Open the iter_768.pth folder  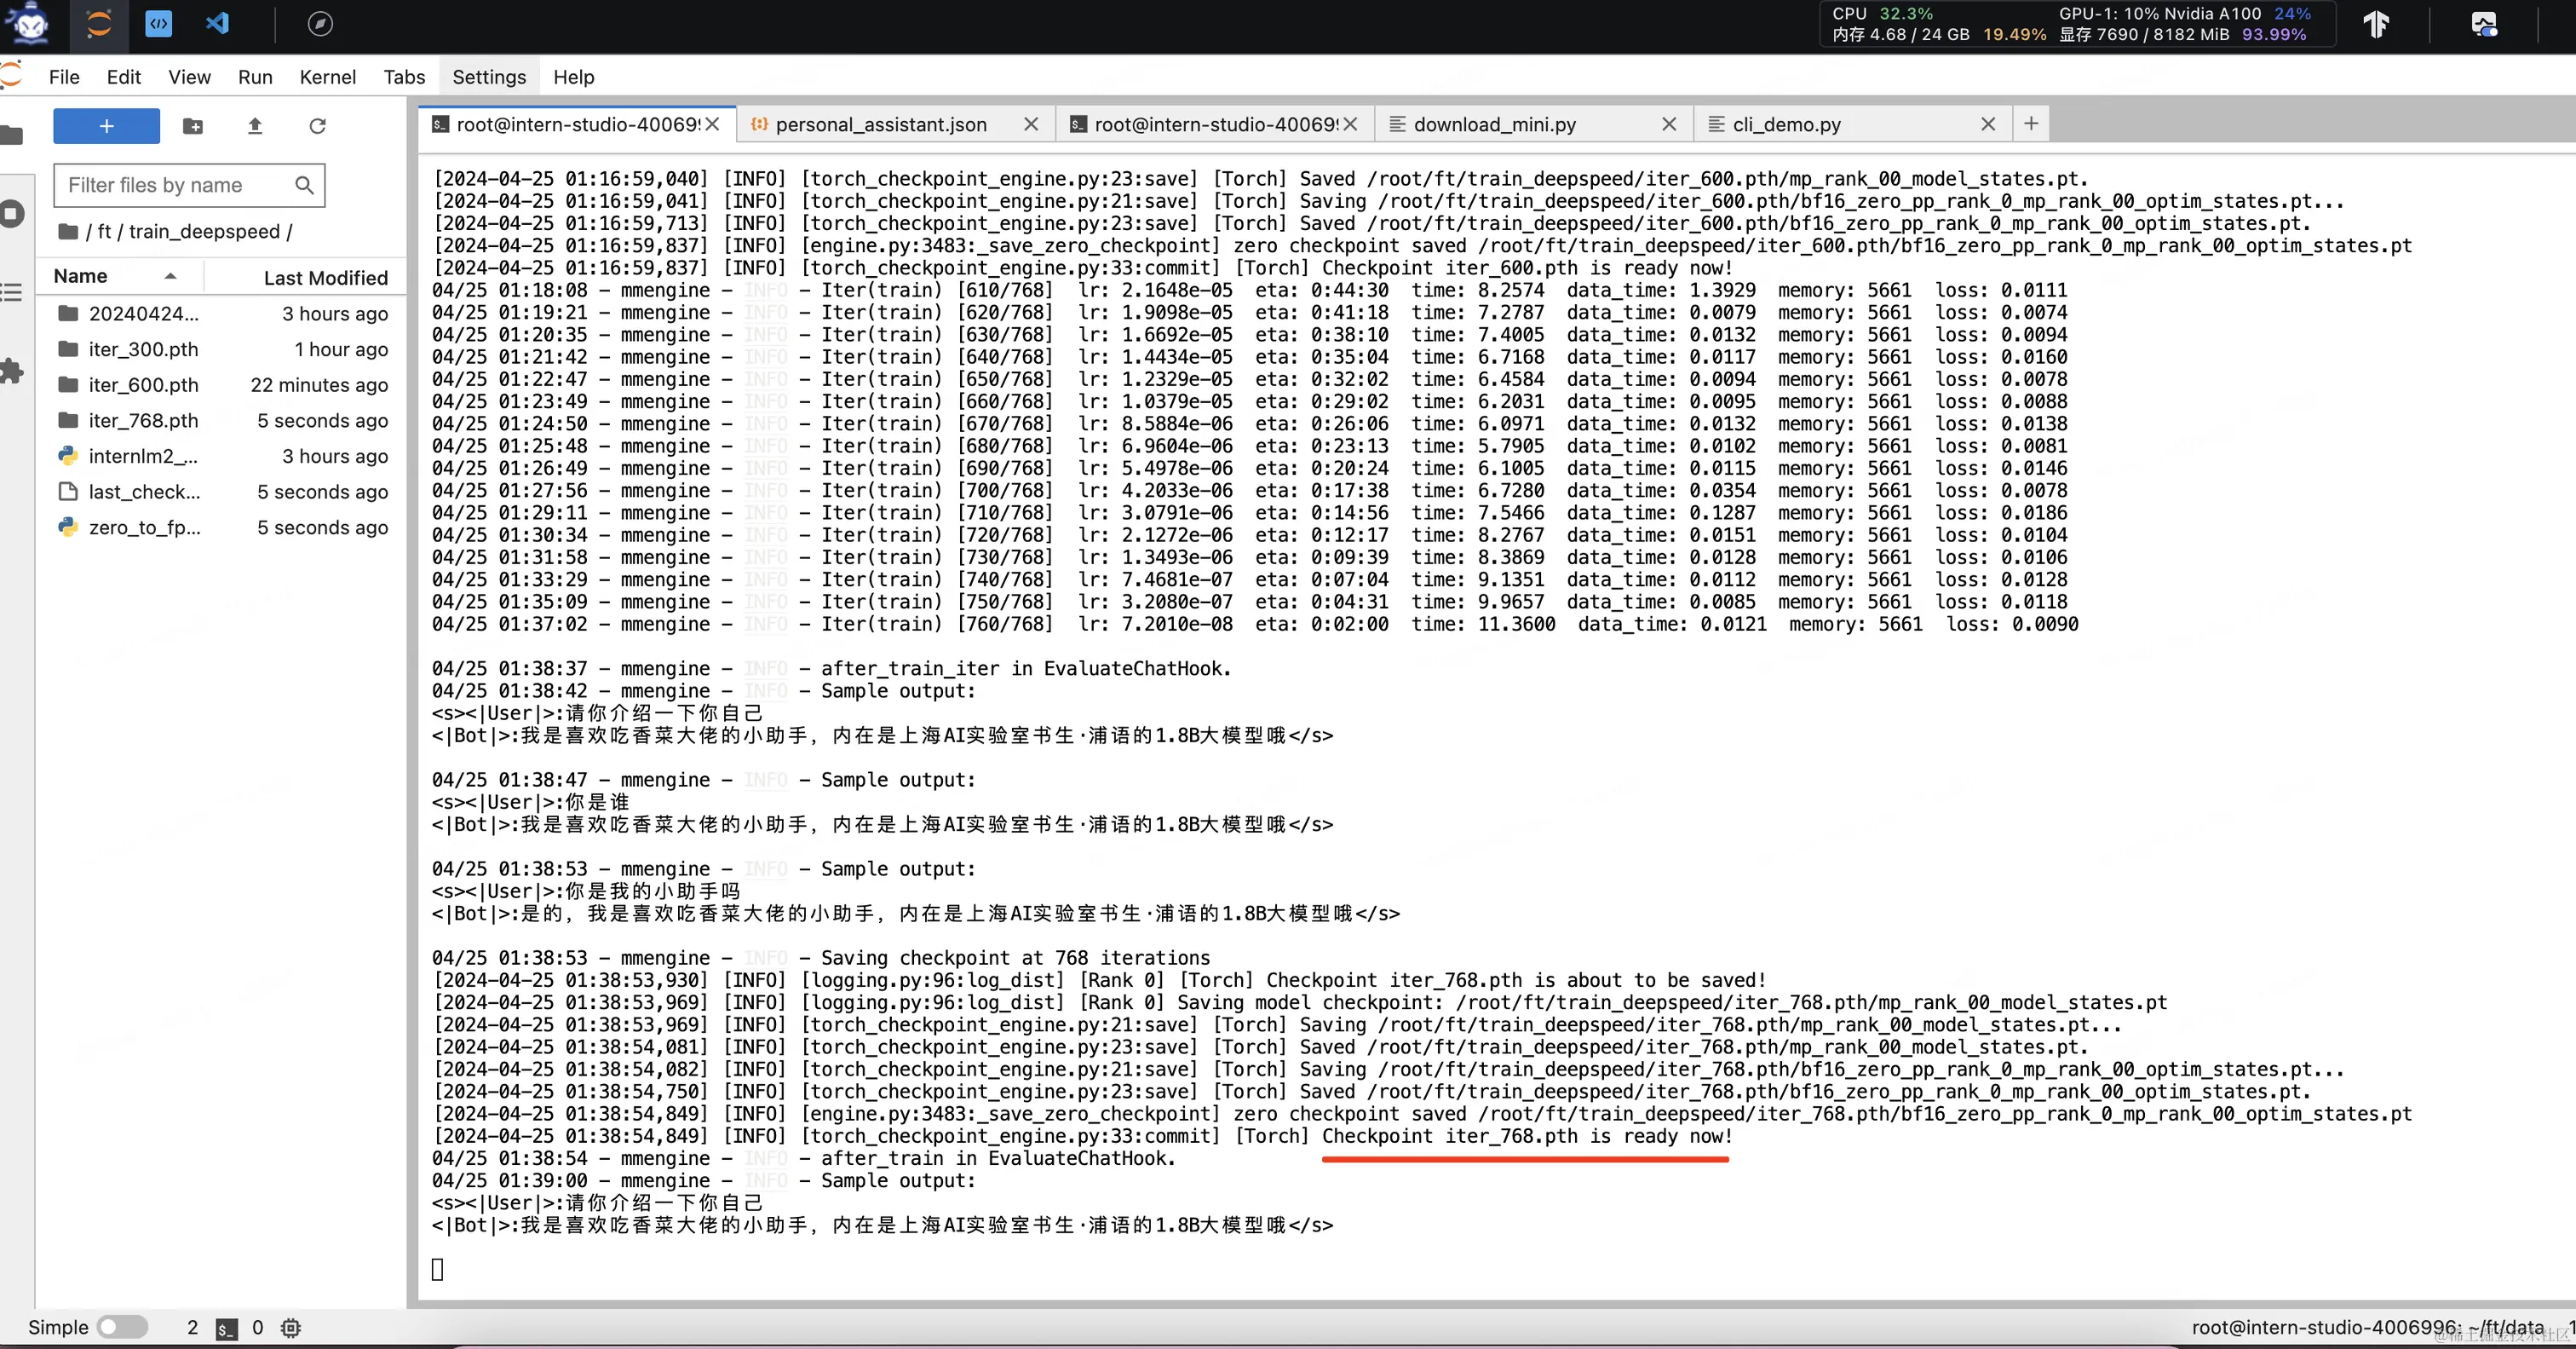point(143,420)
